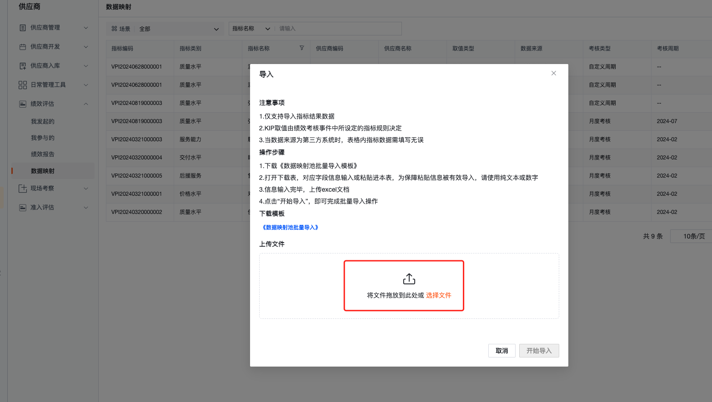Image resolution: width=712 pixels, height=402 pixels.
Task: Click the 场景 filter icon
Action: 114,29
